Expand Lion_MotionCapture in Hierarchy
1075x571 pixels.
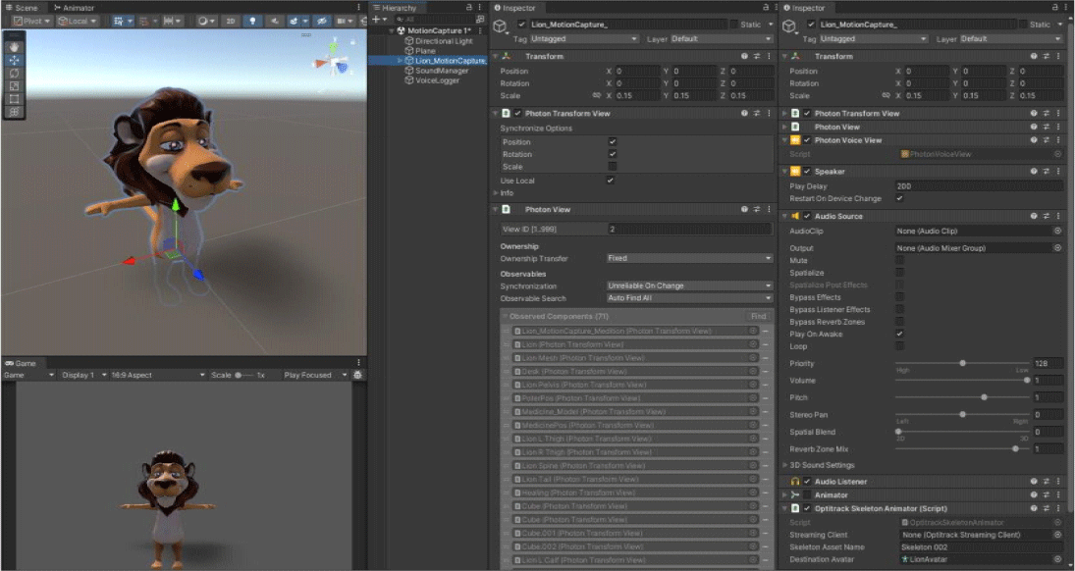click(x=401, y=60)
